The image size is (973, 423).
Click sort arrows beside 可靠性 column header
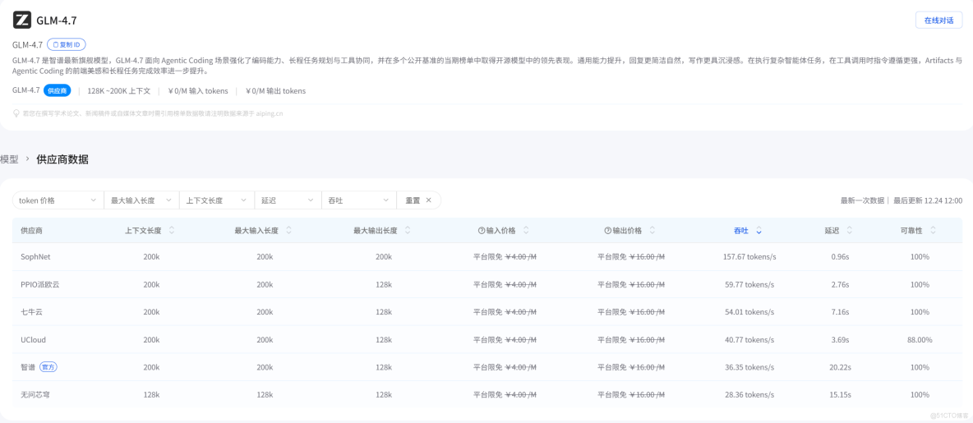933,230
